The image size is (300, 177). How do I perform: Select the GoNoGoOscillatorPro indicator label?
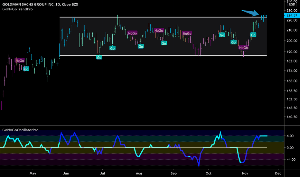point(20,130)
